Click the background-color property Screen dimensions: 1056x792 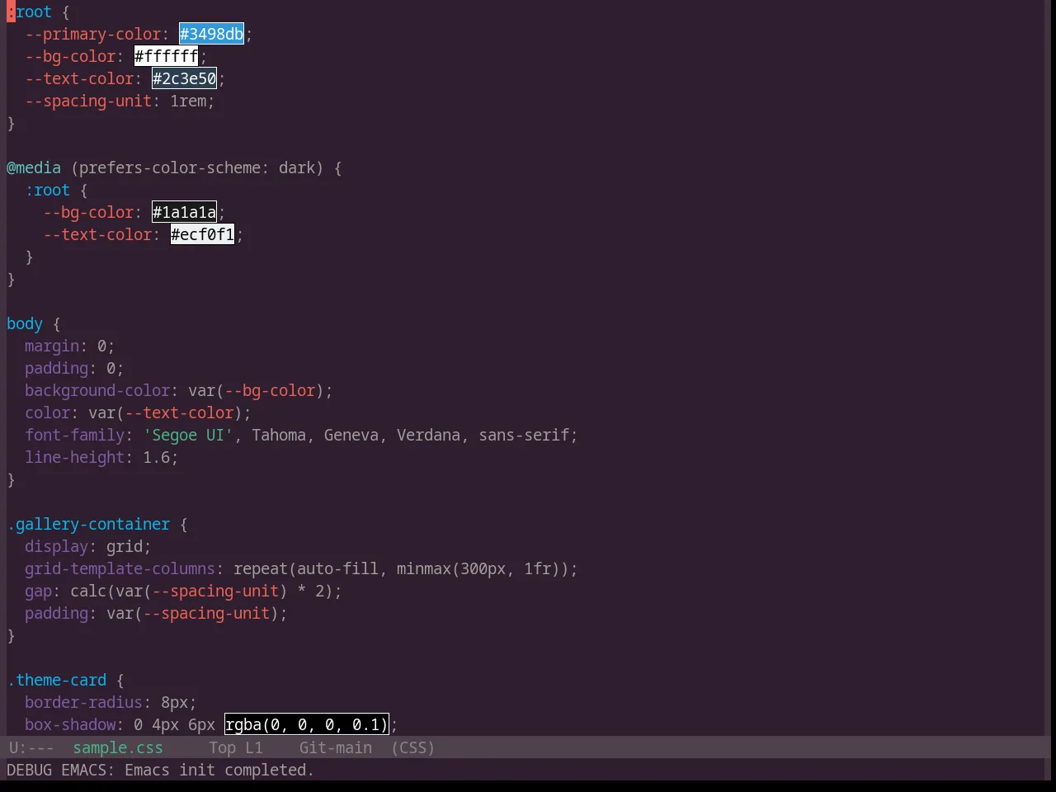97,390
